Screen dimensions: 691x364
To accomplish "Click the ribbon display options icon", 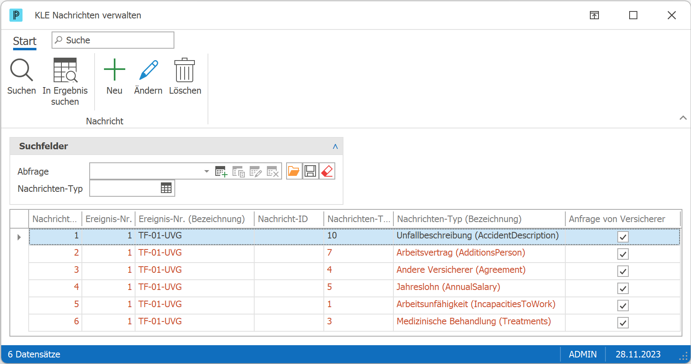I will pyautogui.click(x=594, y=15).
